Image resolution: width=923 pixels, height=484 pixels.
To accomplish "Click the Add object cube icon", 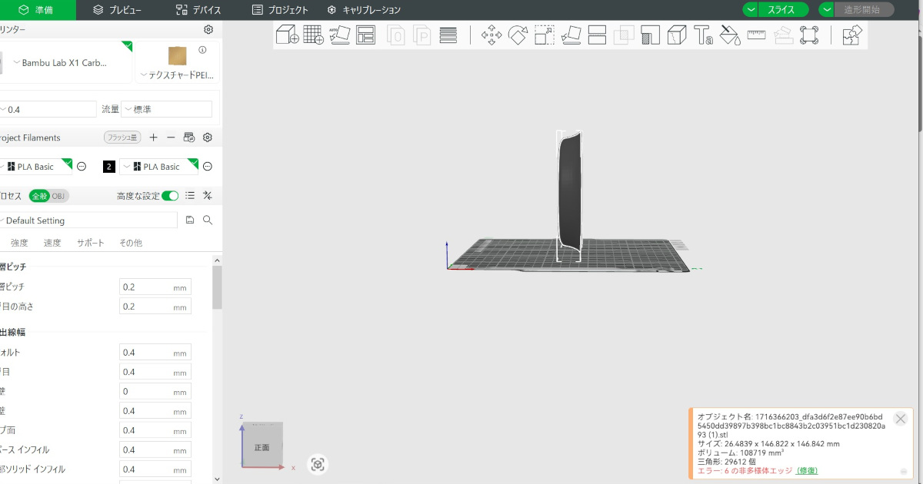I will (x=287, y=35).
